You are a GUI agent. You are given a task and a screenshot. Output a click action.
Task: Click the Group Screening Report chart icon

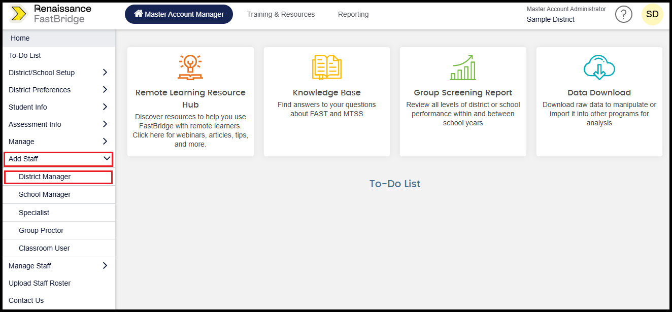pos(463,67)
